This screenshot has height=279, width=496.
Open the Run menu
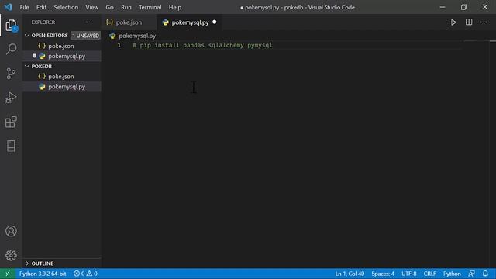[x=126, y=7]
